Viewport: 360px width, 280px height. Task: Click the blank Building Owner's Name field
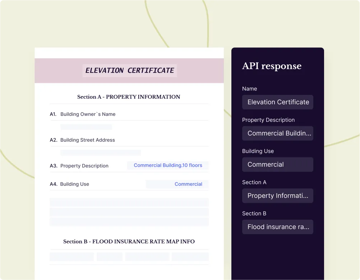[86, 127]
